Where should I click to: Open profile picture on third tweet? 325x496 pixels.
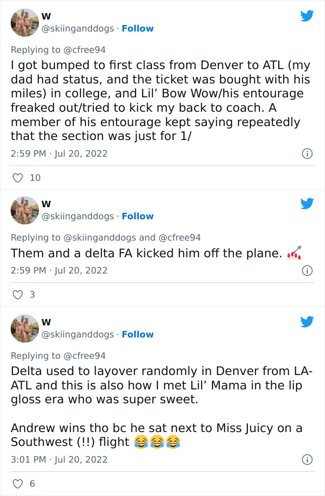coord(25,328)
